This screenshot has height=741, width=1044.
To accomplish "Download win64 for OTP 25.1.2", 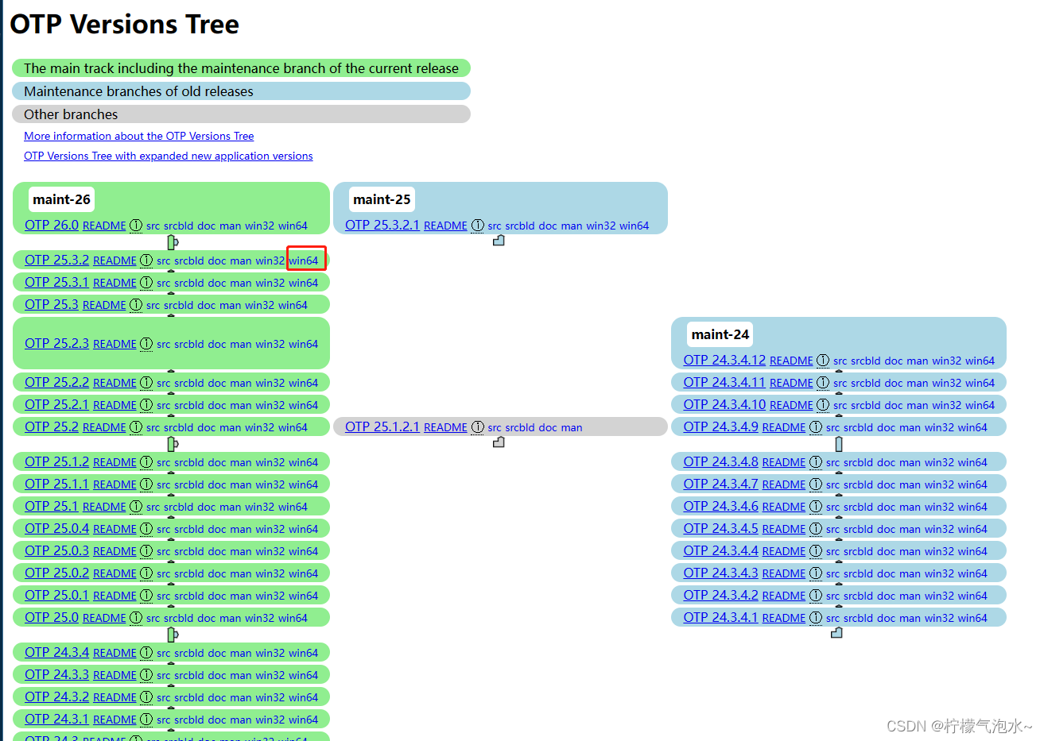I will tap(303, 462).
